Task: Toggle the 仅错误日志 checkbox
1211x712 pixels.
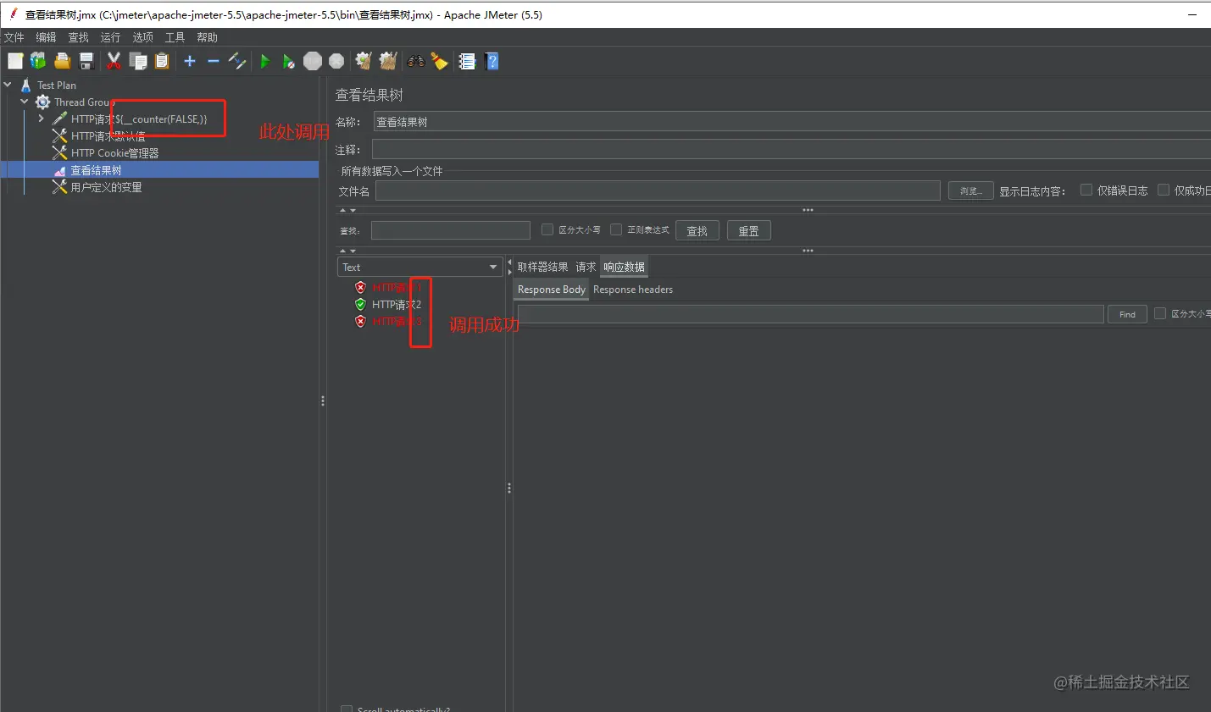Action: point(1086,190)
